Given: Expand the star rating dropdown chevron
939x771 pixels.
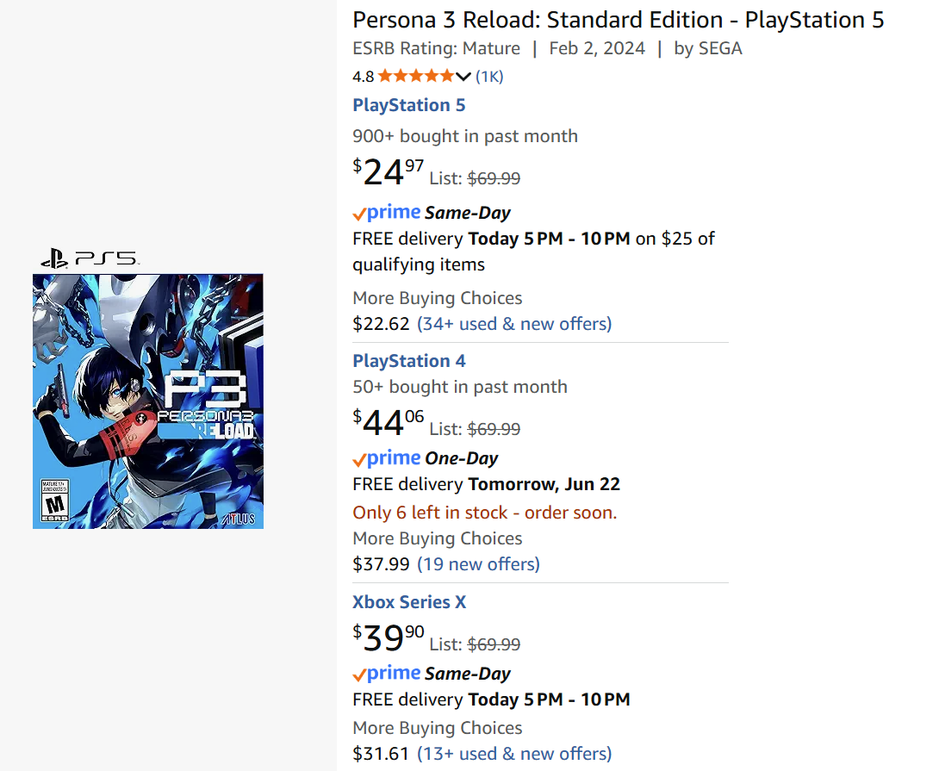Looking at the screenshot, I should point(463,77).
